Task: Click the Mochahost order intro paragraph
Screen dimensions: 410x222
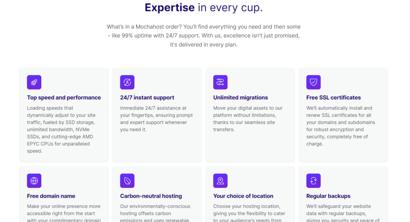Action: 203,36
